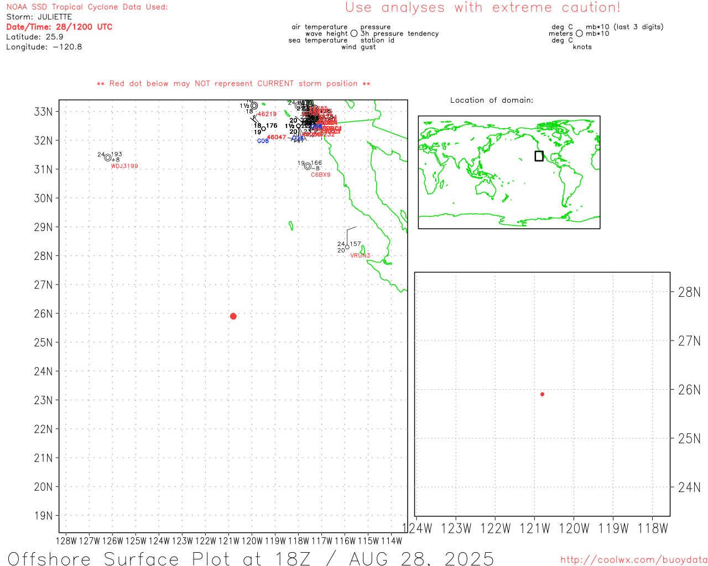Click the world overview map thumbnail
Image resolution: width=708 pixels, height=566 pixels.
(x=509, y=172)
